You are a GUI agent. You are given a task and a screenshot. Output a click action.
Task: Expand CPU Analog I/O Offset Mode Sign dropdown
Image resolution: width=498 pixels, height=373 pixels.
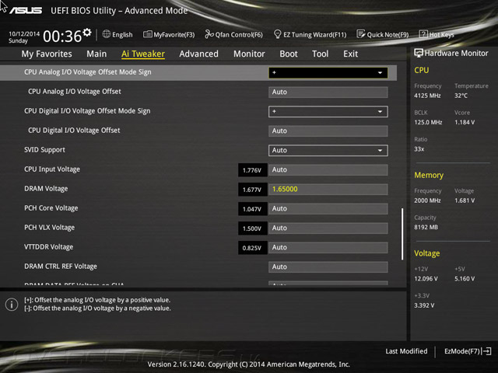coord(328,72)
